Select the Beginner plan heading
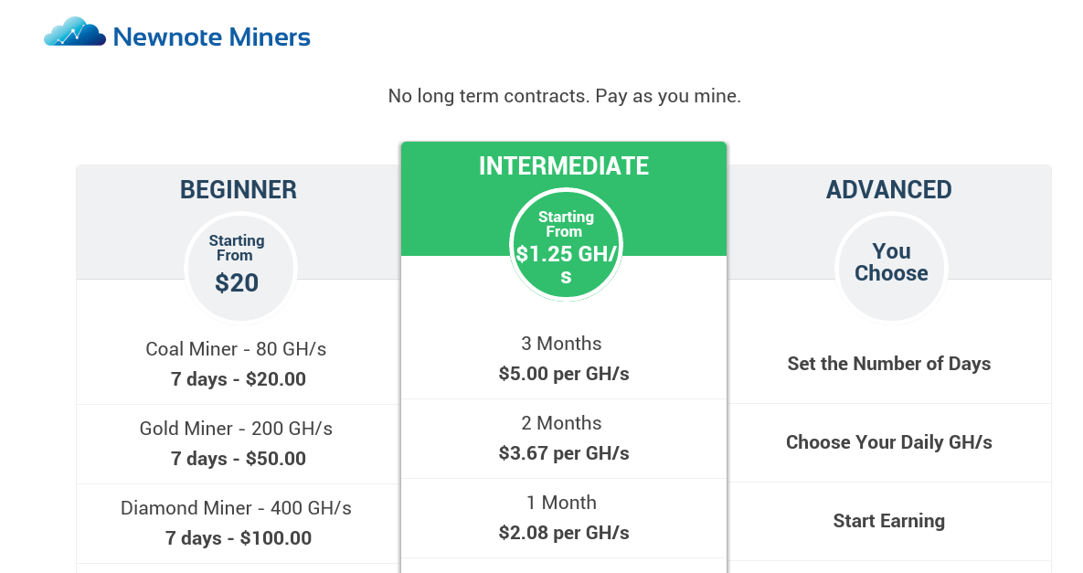This screenshot has height=573, width=1083. (239, 189)
